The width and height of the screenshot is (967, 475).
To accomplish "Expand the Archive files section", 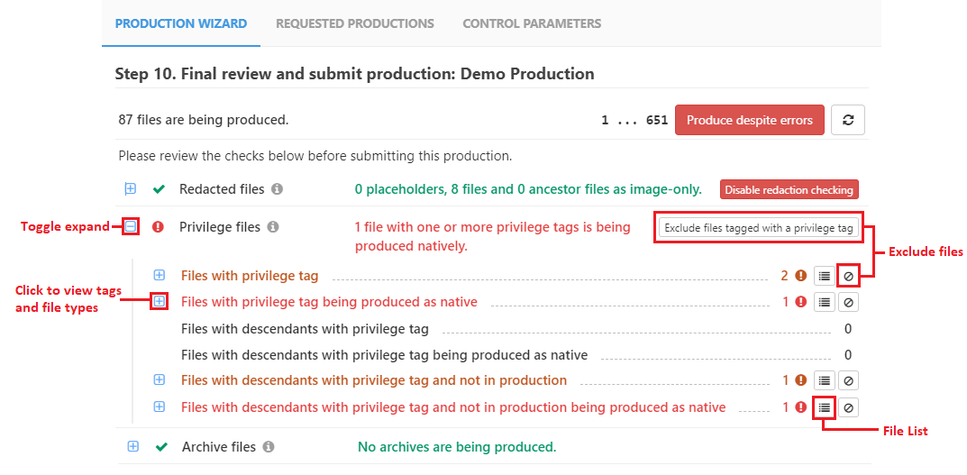I will [133, 446].
